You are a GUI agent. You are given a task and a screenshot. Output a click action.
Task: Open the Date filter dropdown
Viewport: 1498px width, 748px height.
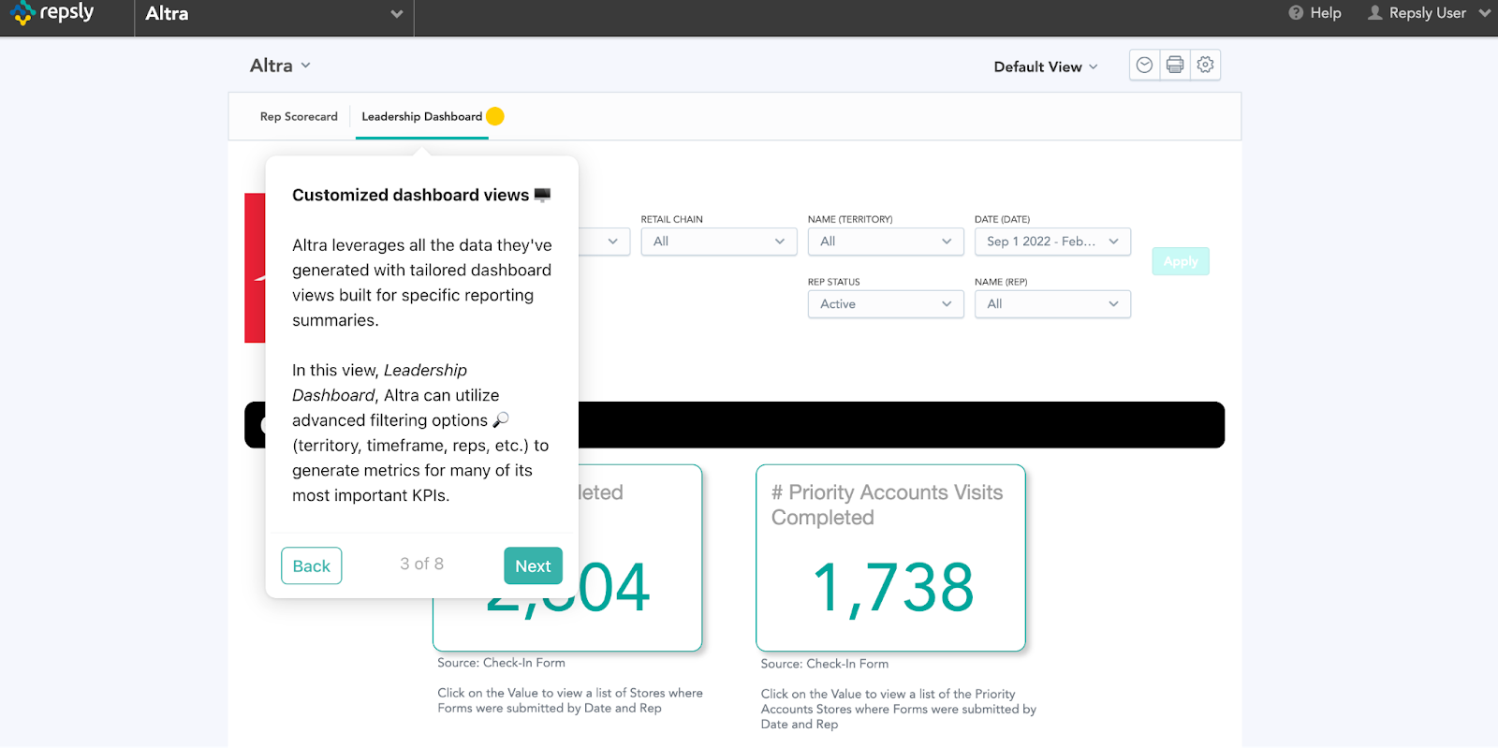pos(1052,242)
